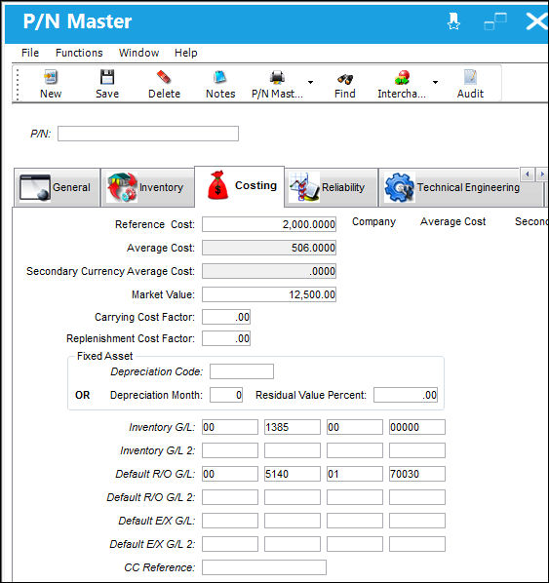549x583 pixels.
Task: Click the P/N Master print icon
Action: [x=277, y=77]
